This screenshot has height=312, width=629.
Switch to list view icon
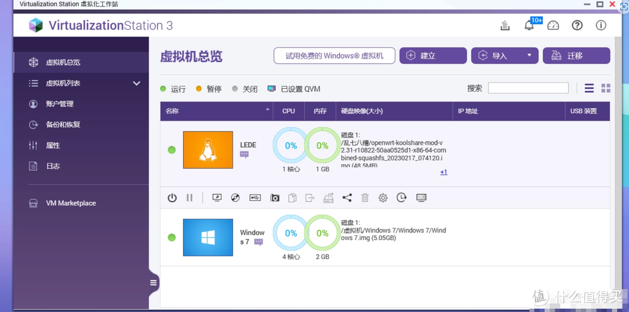[x=589, y=88]
